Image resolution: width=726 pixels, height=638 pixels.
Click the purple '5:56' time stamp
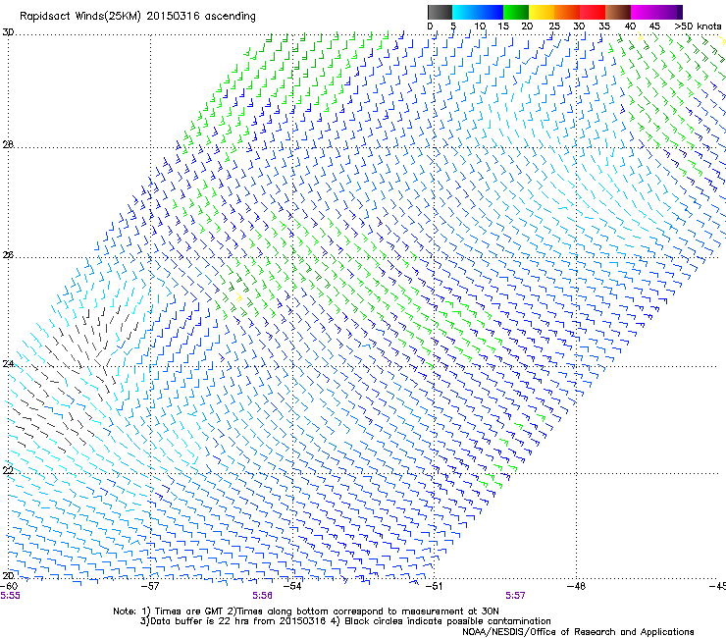(263, 596)
